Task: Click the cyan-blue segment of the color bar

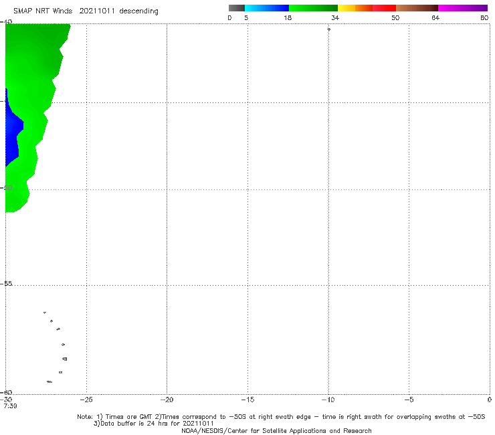Action: coord(267,8)
